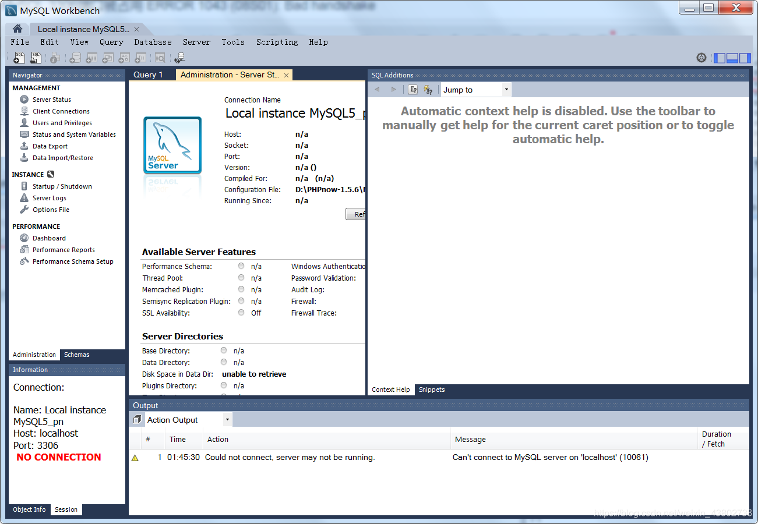The width and height of the screenshot is (758, 524).
Task: Open the Jump to dropdown
Action: [x=506, y=88]
